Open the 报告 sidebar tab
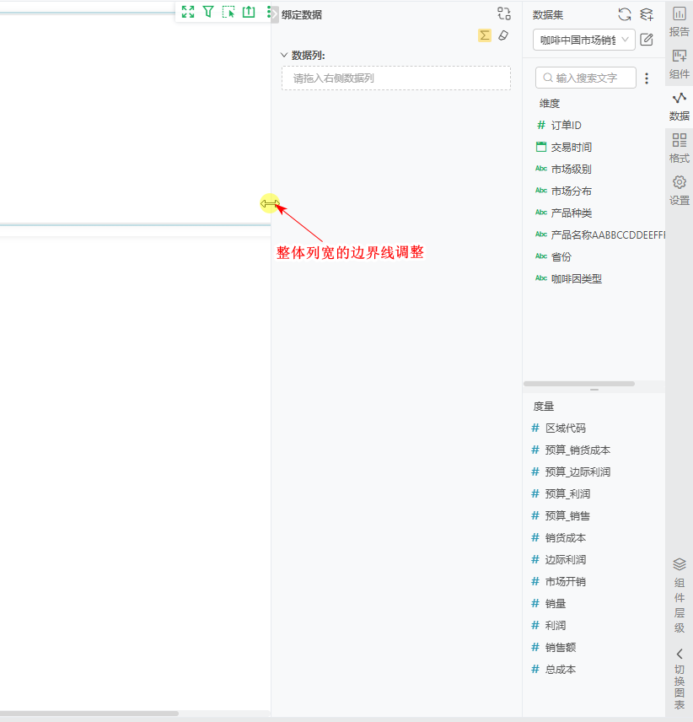 (680, 22)
